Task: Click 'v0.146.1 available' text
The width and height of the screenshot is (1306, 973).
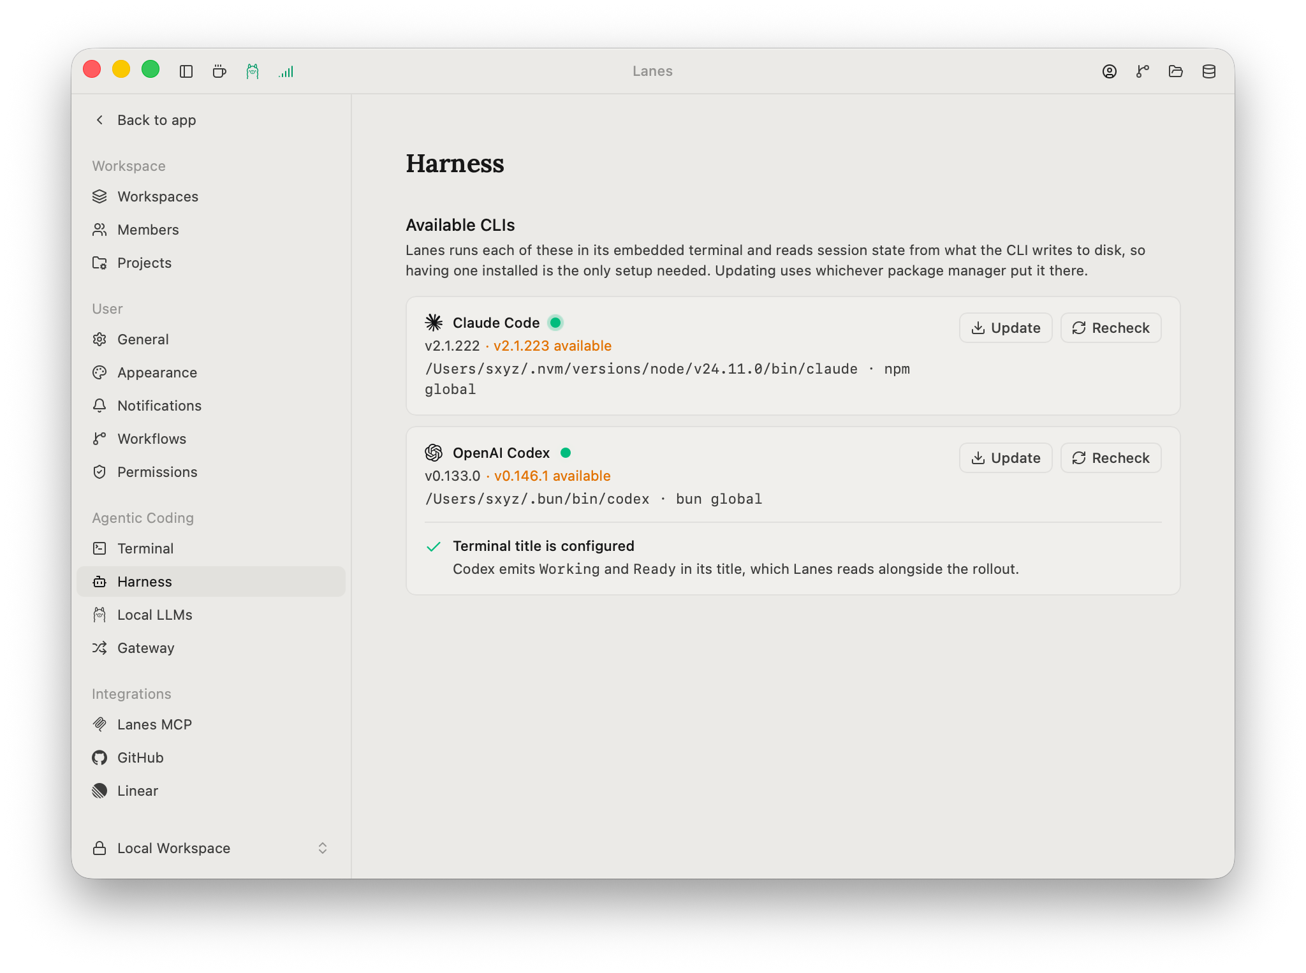Action: click(x=552, y=476)
